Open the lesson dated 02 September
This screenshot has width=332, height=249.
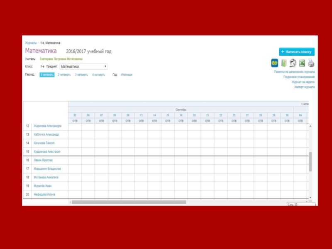(75, 115)
